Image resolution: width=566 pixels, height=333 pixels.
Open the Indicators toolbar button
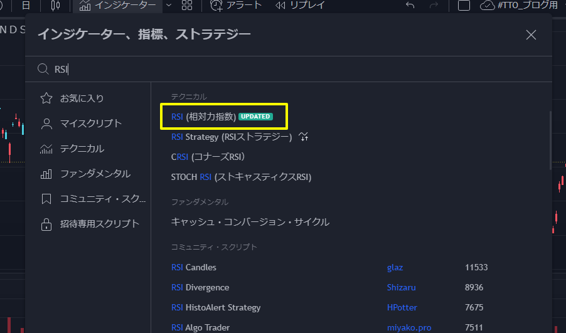(118, 6)
